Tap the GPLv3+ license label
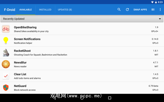Image resolution: width=164 pixels, height=102 pixels. pyautogui.click(x=155, y=31)
